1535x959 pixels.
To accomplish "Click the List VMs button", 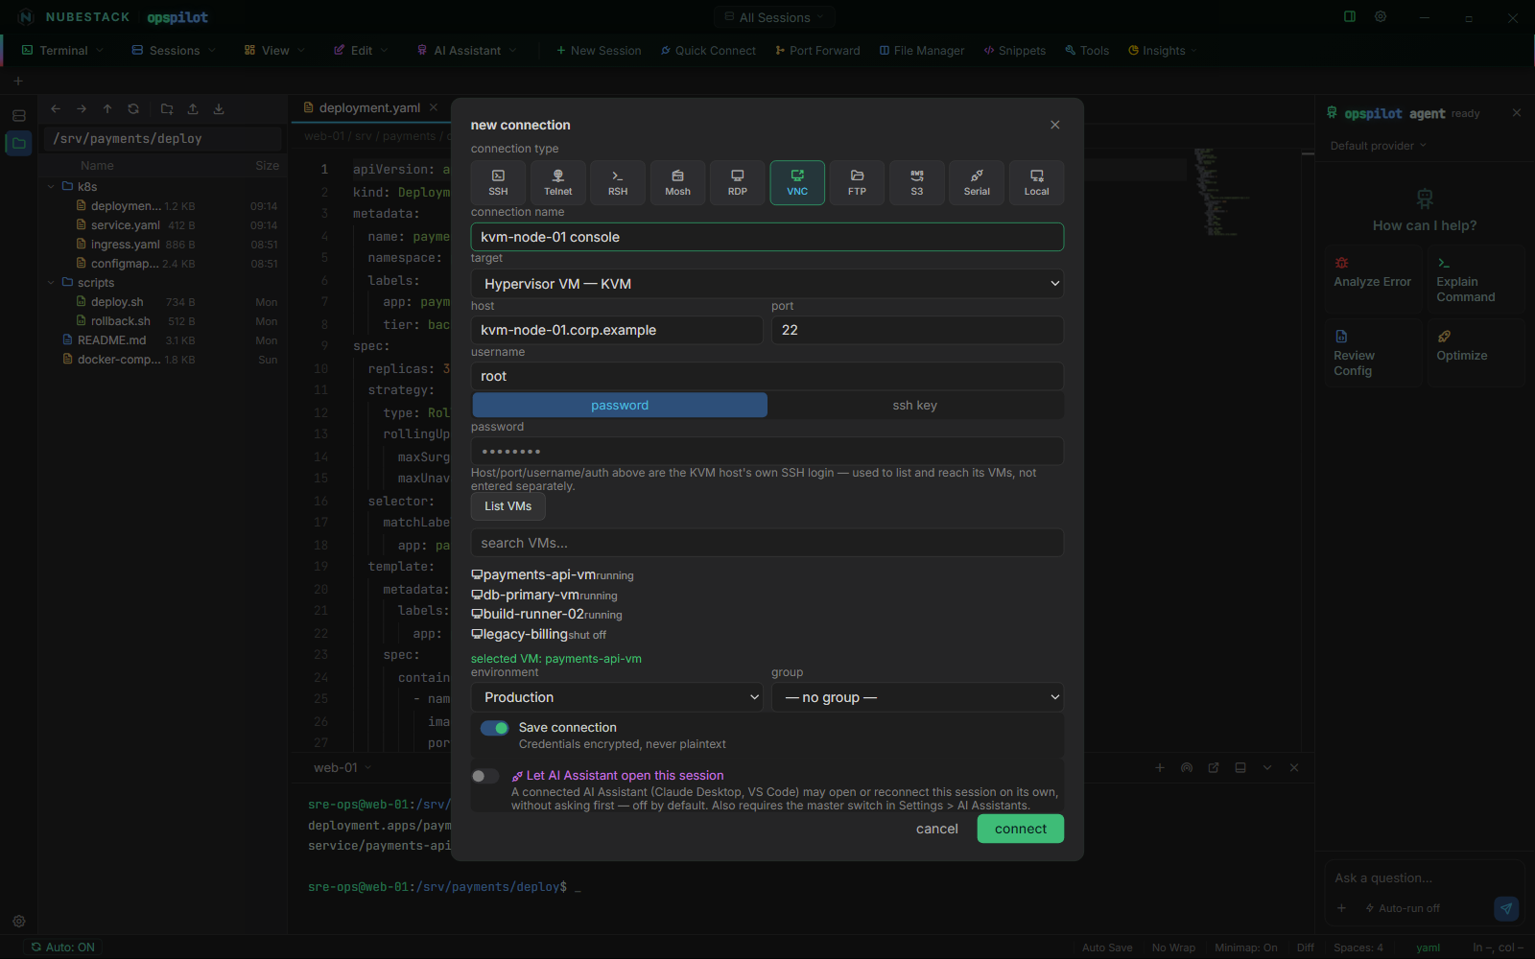I will click(508, 506).
